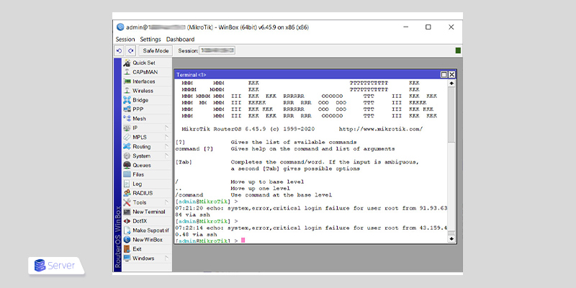Viewport: 576px width, 288px height.
Task: Click the System gear icon
Action: point(127,156)
